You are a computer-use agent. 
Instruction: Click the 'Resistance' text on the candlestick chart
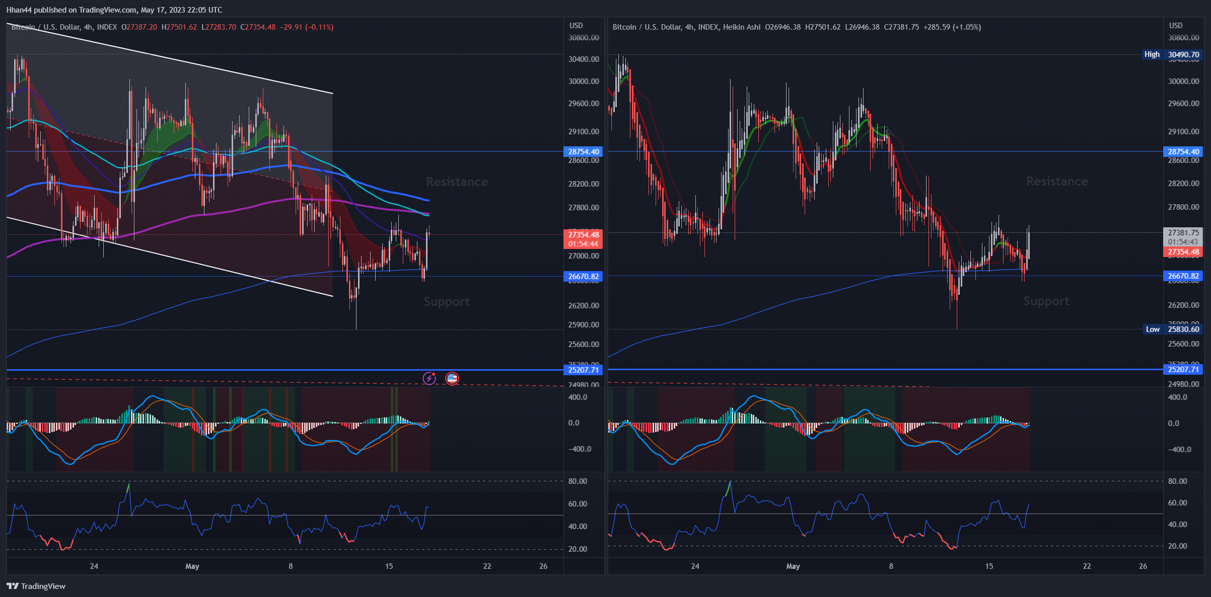tap(457, 182)
